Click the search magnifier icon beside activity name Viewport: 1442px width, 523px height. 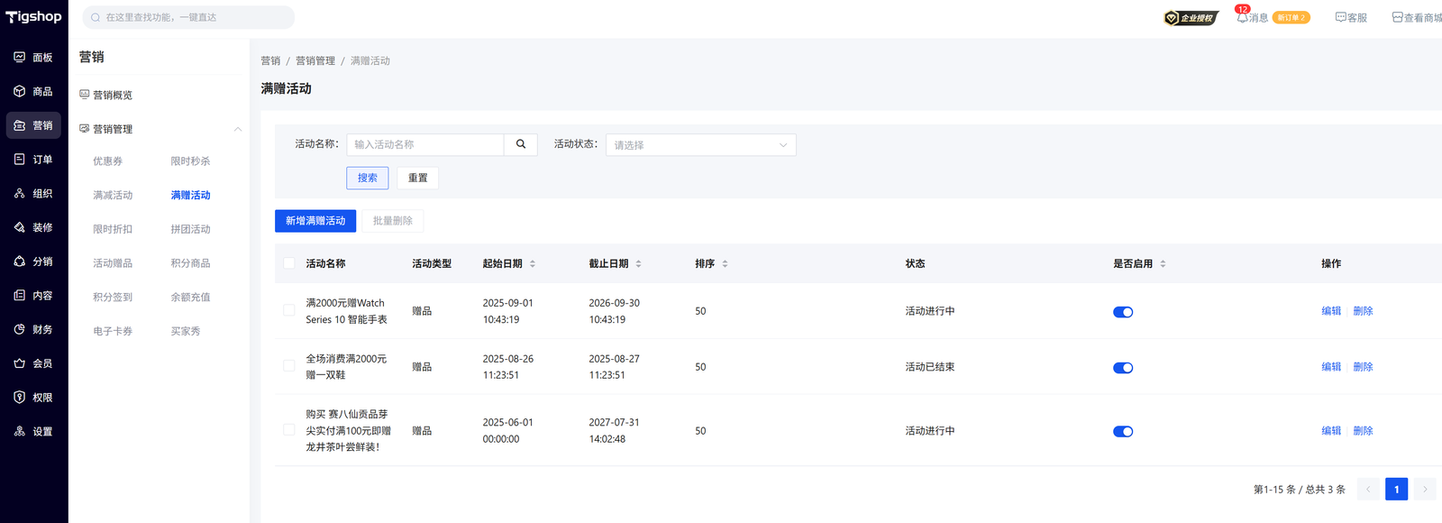point(520,144)
